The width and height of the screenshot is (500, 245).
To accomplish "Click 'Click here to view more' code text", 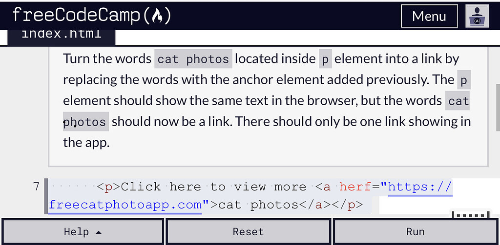I will [x=214, y=187].
